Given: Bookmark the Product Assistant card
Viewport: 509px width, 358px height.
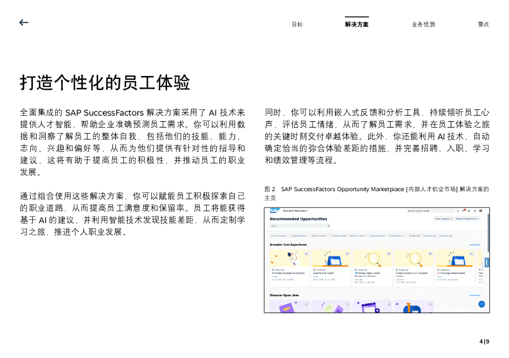Looking at the screenshot, I should [430, 254].
